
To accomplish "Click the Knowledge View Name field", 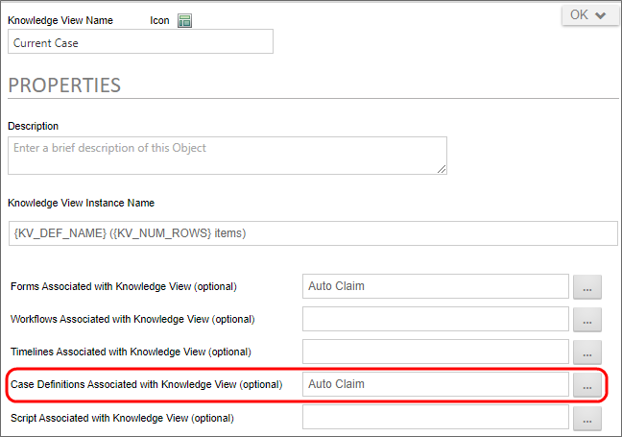I will point(140,41).
